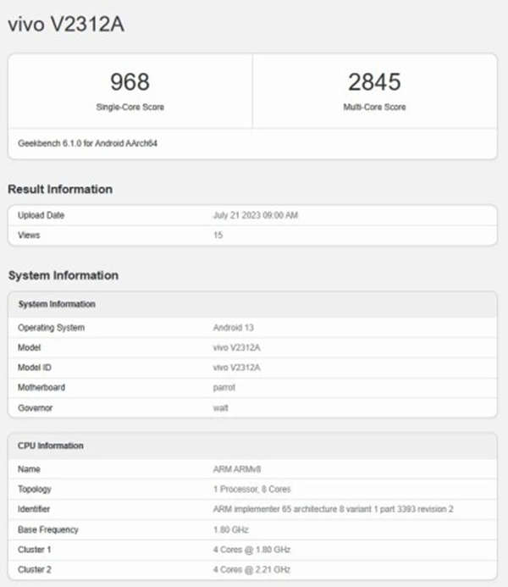
Task: Select the Operating System value Android 13
Action: pyautogui.click(x=234, y=328)
